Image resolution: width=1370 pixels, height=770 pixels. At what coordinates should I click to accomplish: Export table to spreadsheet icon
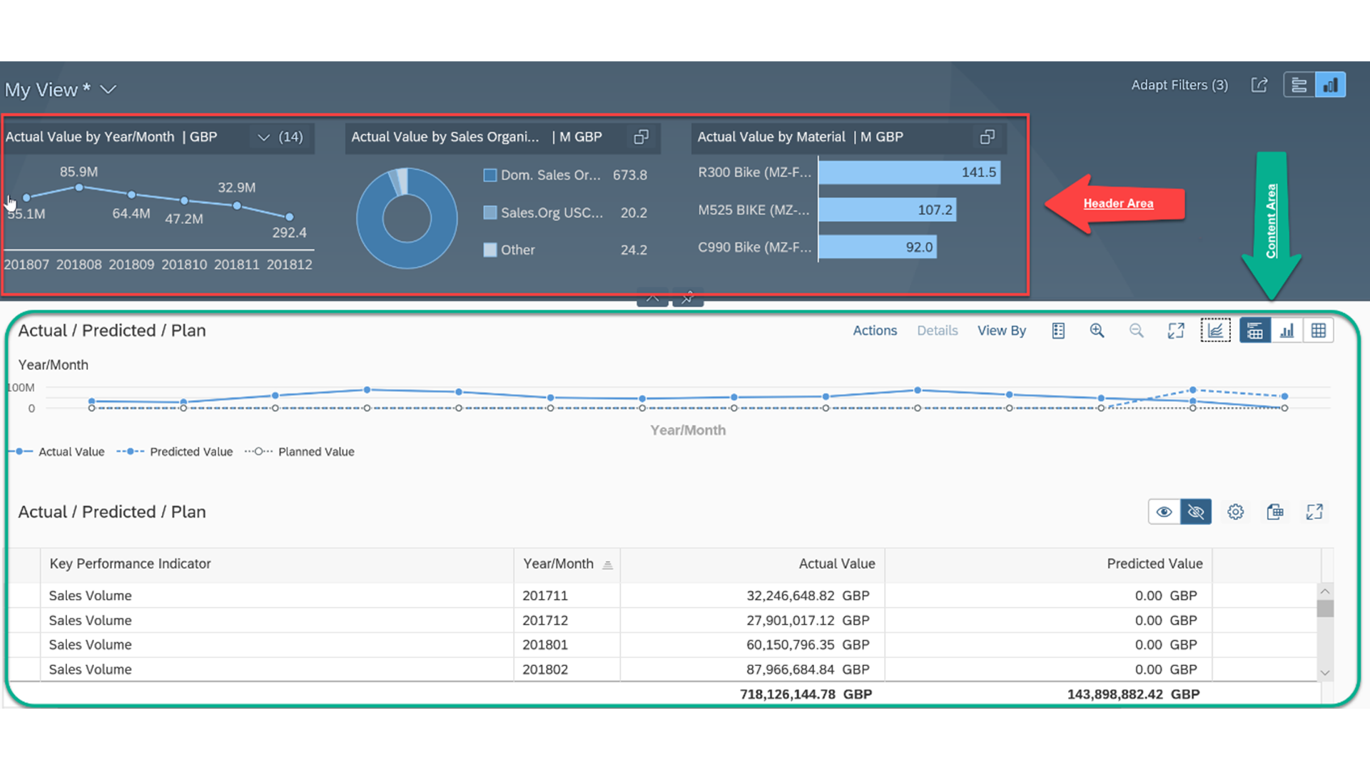(x=1275, y=512)
